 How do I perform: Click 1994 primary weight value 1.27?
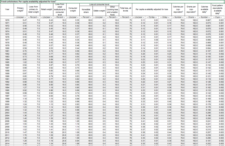[x=20, y=88]
